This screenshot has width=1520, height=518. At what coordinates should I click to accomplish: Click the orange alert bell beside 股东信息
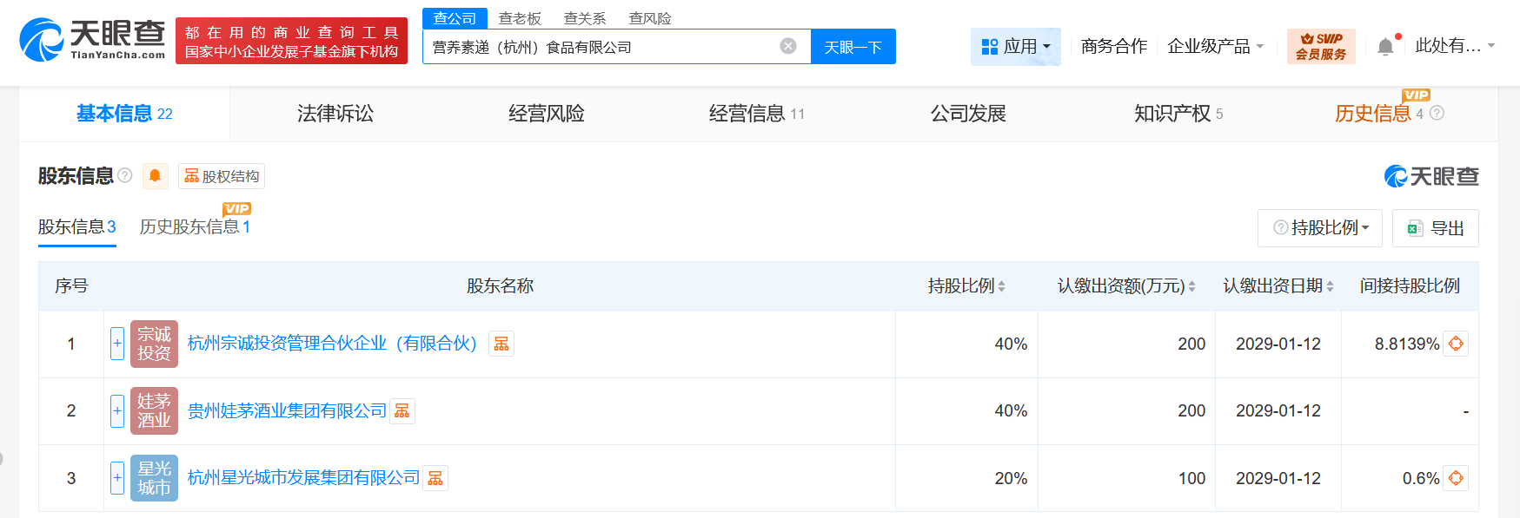[x=155, y=176]
